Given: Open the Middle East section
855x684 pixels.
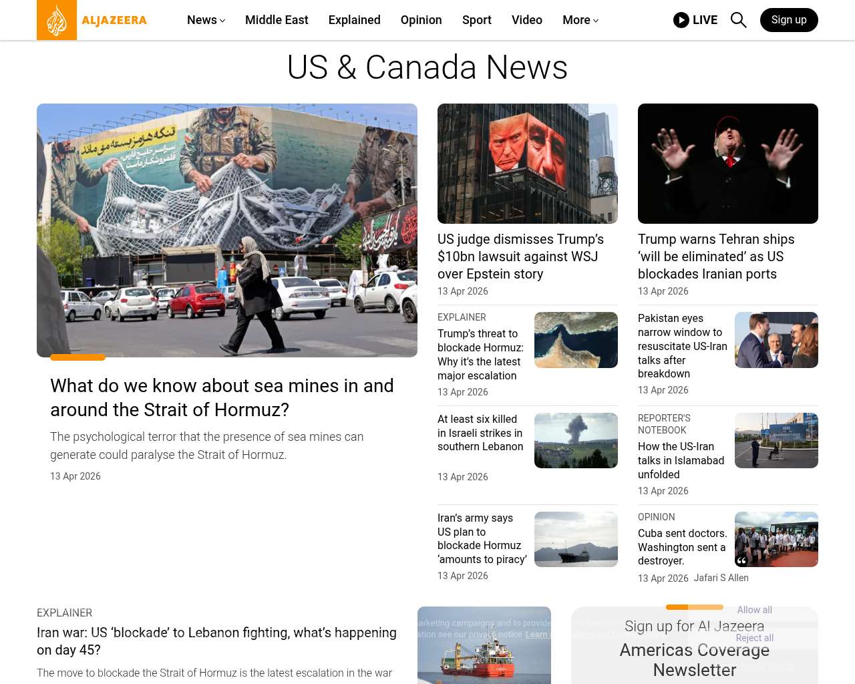Looking at the screenshot, I should point(277,20).
